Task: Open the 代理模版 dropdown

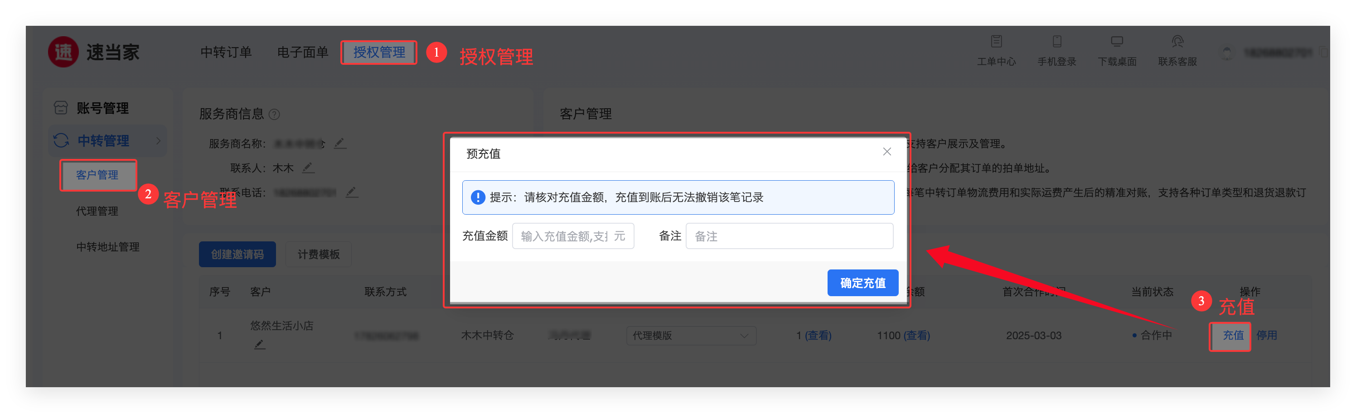Action: [x=691, y=336]
